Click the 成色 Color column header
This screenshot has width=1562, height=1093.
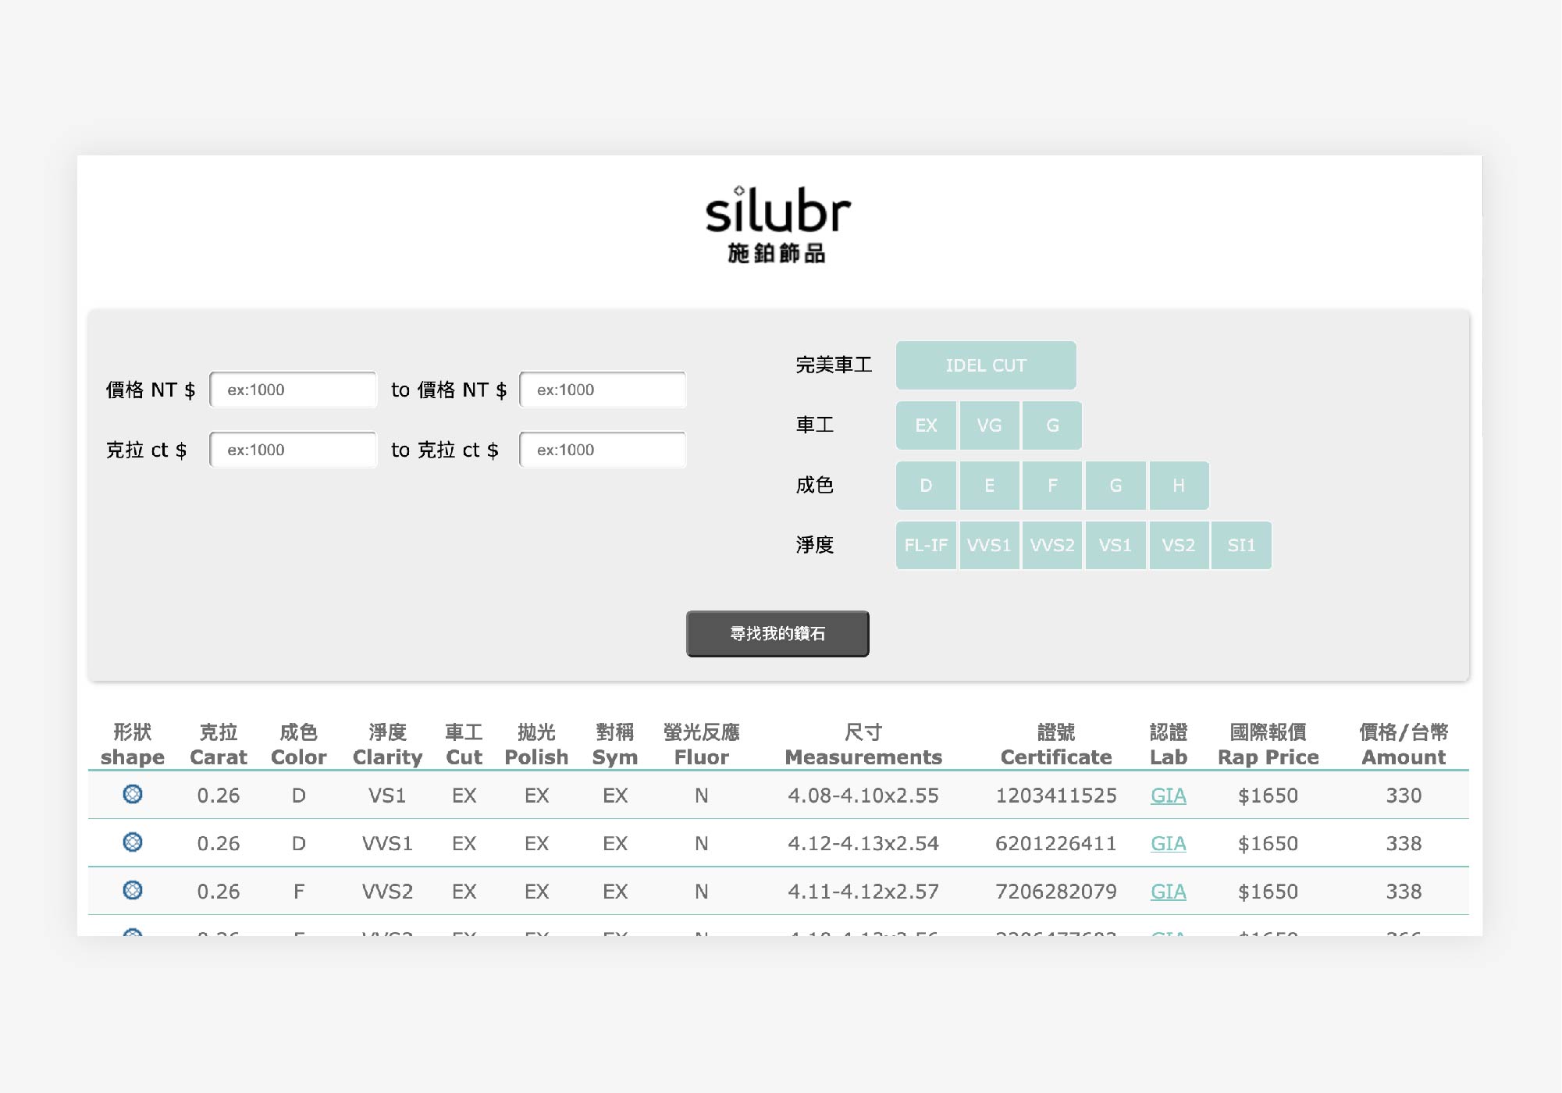(298, 745)
